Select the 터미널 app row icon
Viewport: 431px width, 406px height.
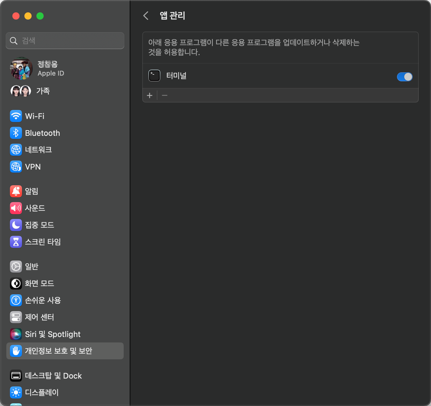(154, 76)
